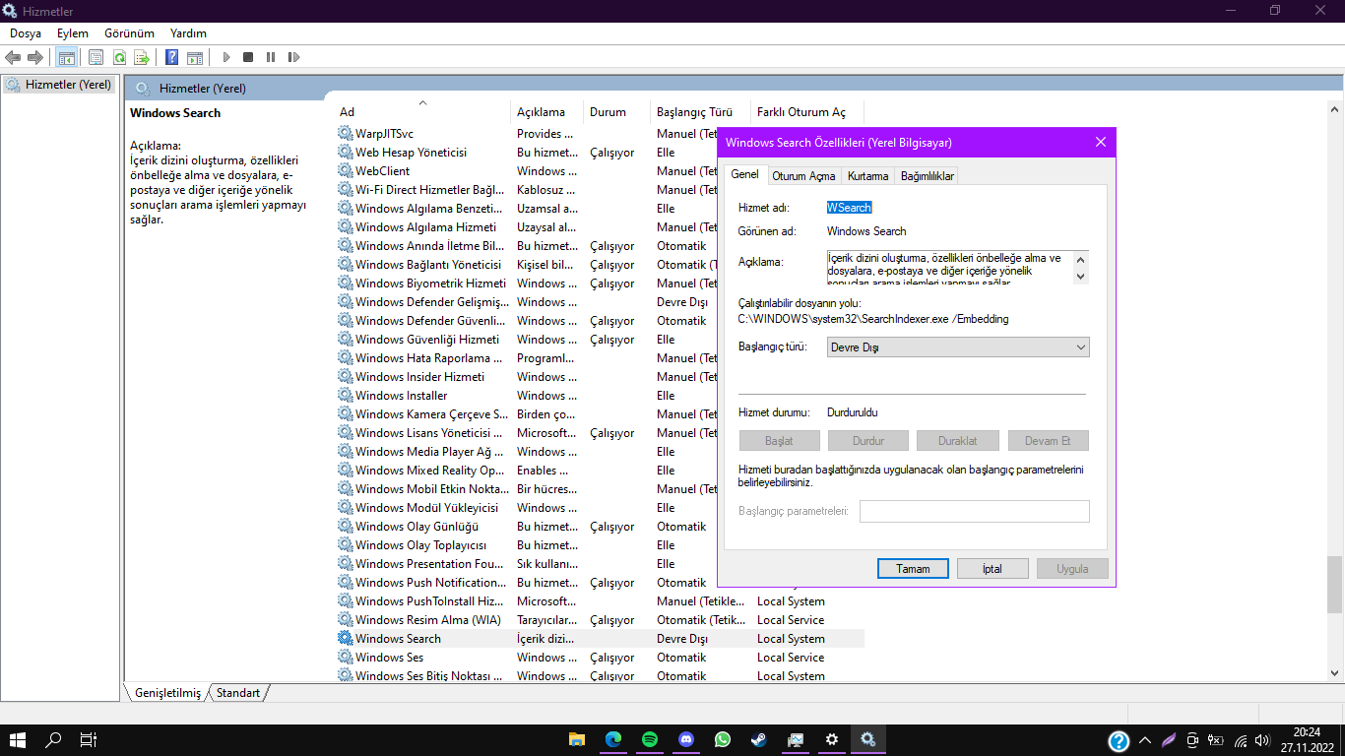This screenshot has width=1345, height=756.
Task: Click the Back arrow in the toolbar
Action: pos(13,57)
